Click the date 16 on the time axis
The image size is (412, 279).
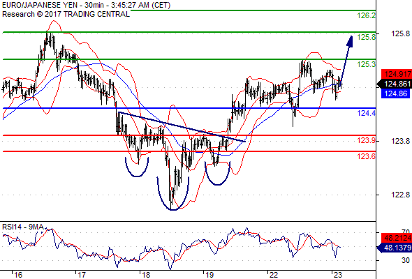tap(18, 275)
